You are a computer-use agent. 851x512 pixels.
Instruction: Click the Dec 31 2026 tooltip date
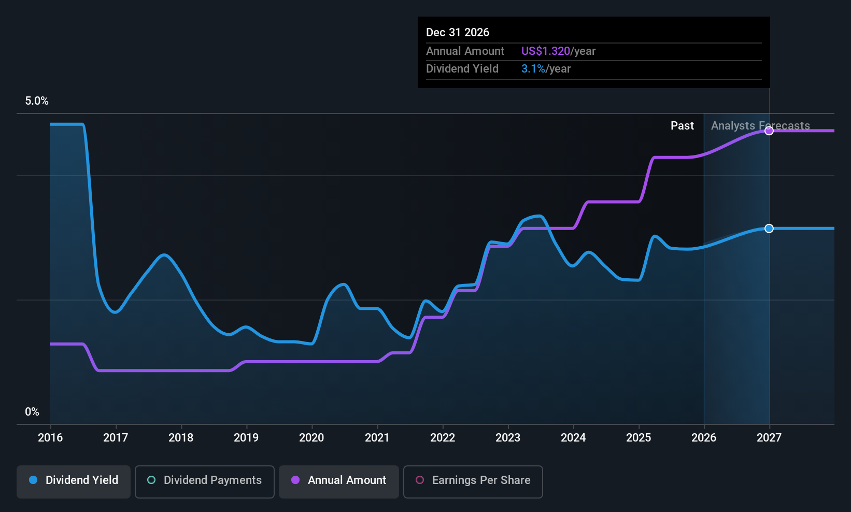point(458,33)
